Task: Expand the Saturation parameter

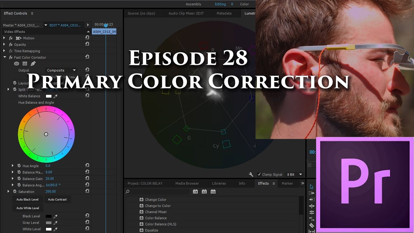Action: point(8,192)
